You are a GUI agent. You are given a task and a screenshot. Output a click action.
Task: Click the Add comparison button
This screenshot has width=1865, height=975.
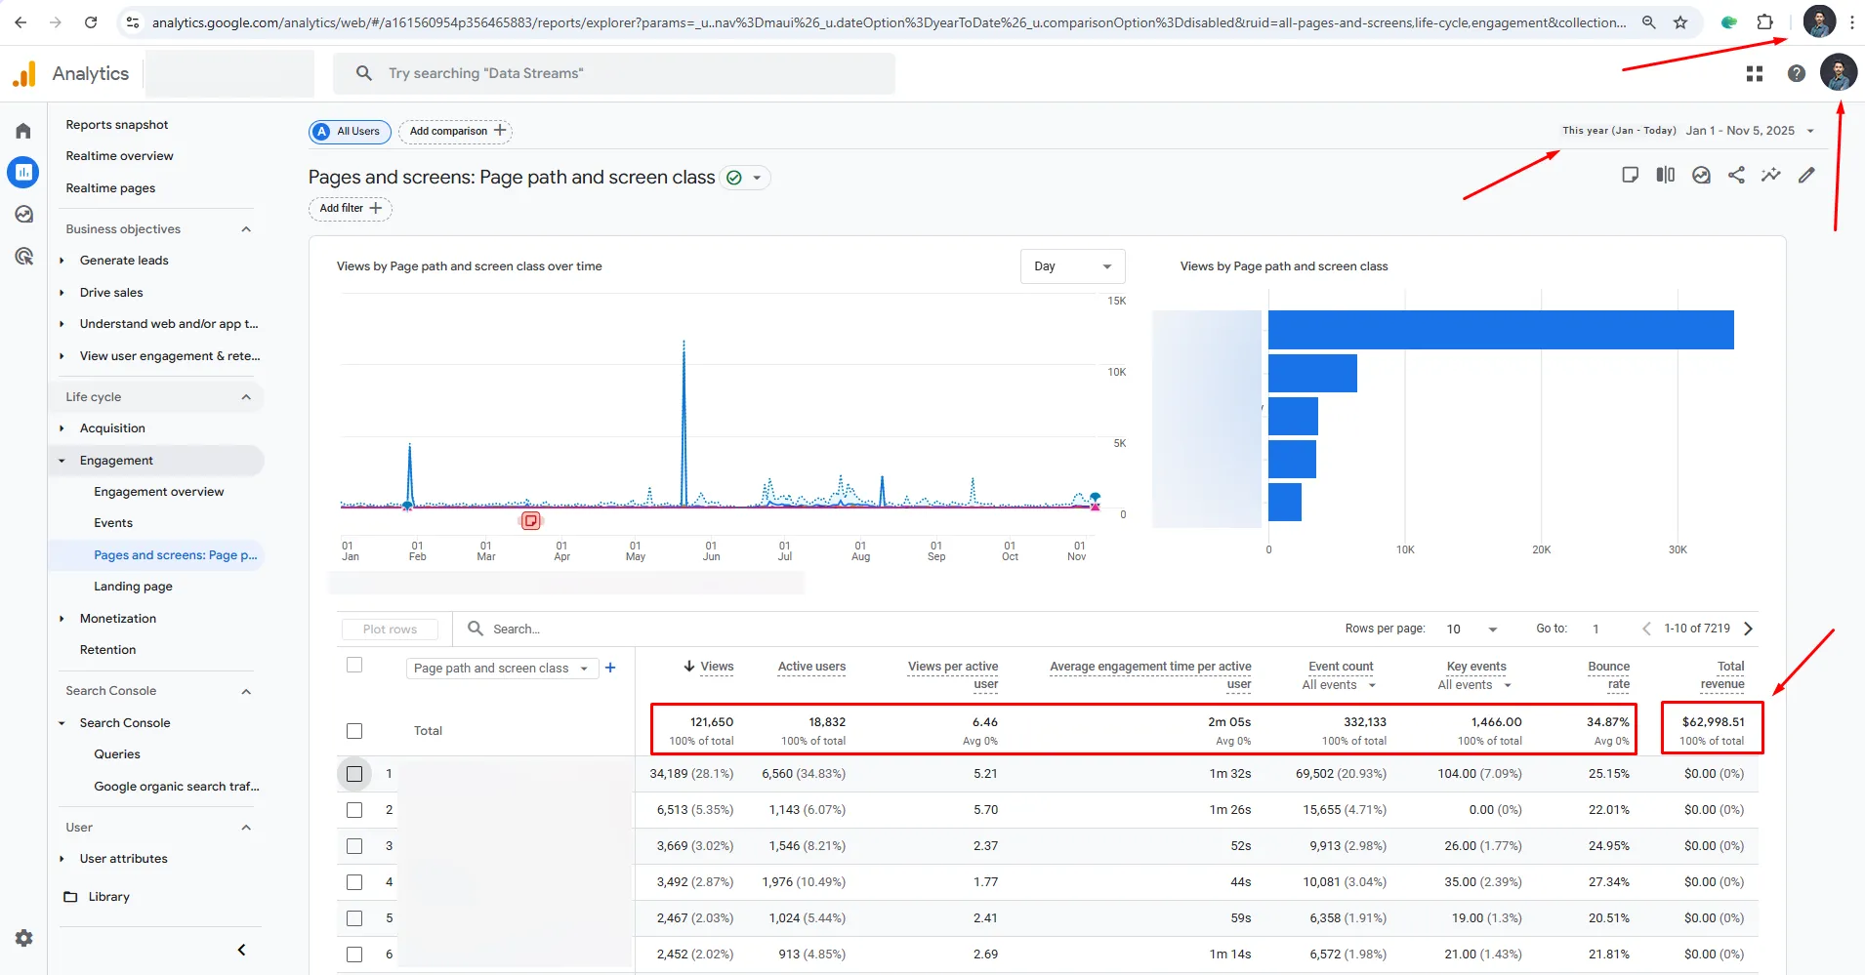point(456,131)
